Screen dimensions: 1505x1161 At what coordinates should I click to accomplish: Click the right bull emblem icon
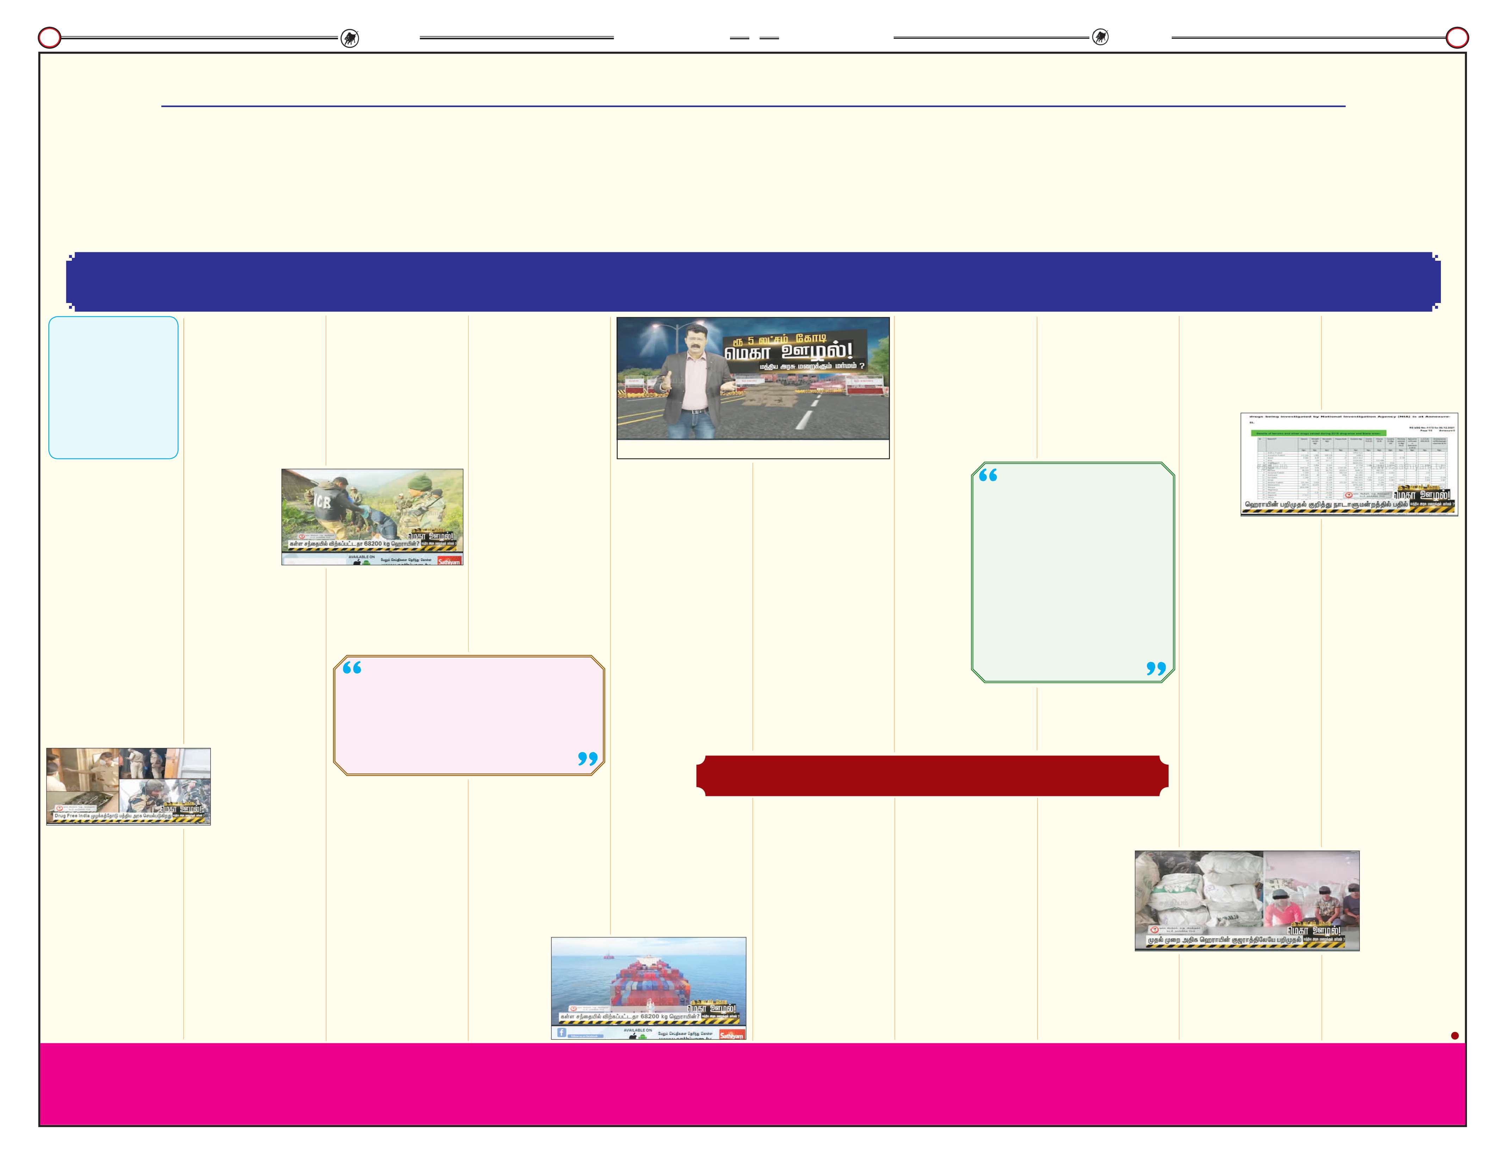(x=1101, y=37)
